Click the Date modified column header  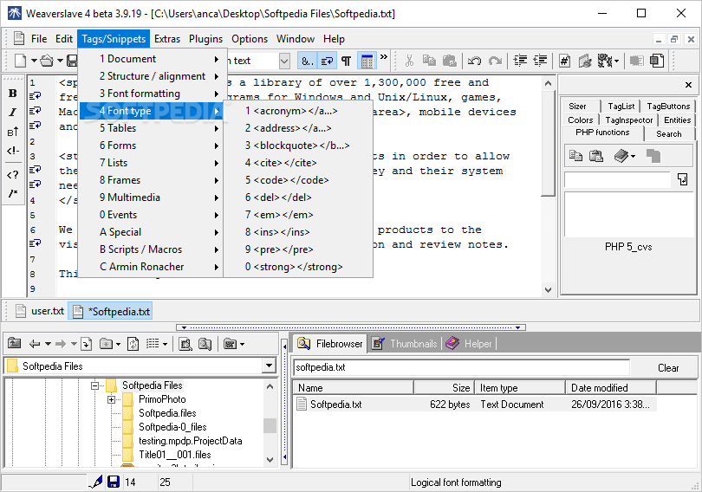611,388
